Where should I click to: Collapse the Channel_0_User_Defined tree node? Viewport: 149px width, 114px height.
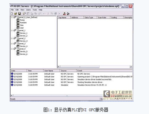click(x=12, y=17)
